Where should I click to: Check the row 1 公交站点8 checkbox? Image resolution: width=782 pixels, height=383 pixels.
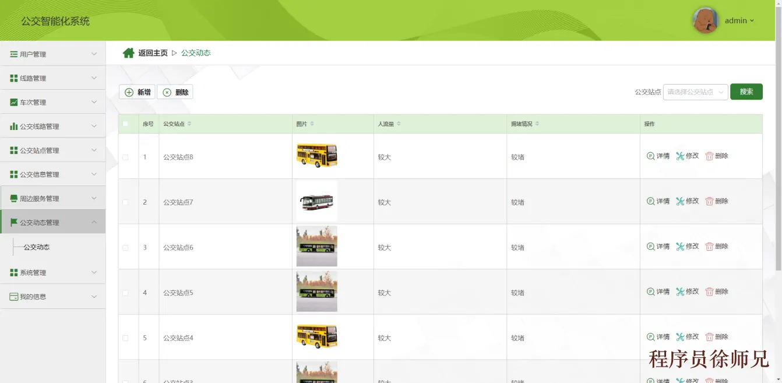point(125,157)
